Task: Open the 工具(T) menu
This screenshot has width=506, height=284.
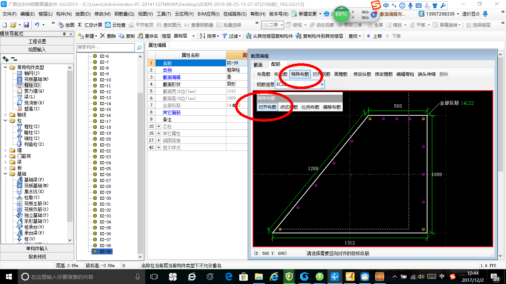Action: (164, 14)
